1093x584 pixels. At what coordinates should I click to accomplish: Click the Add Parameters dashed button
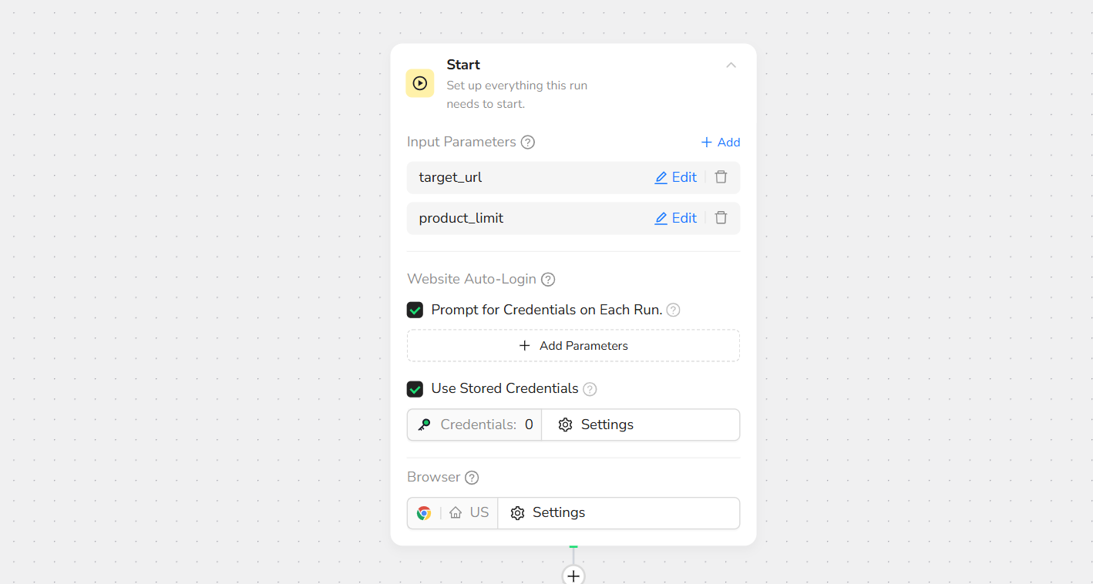(x=573, y=346)
